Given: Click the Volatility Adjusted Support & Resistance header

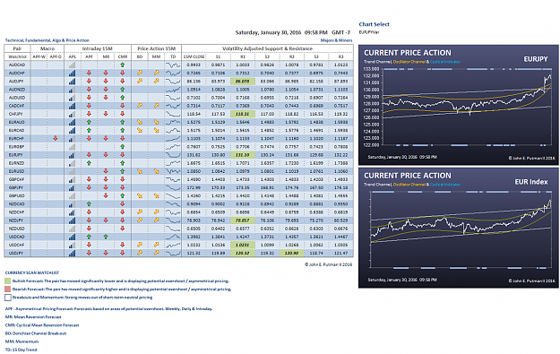Looking at the screenshot, I should pos(267,48).
